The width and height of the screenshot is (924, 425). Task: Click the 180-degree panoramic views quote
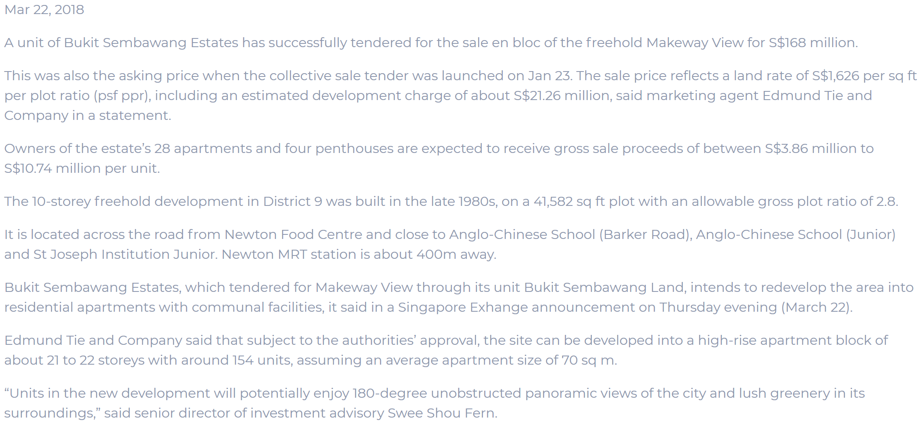pyautogui.click(x=434, y=393)
